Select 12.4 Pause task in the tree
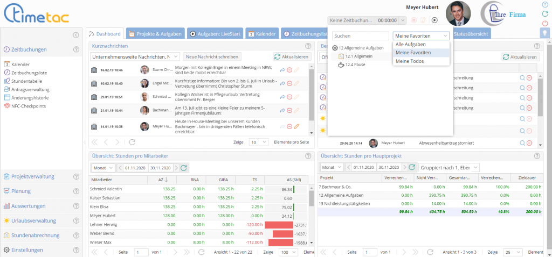The height and width of the screenshot is (257, 552). [x=354, y=65]
